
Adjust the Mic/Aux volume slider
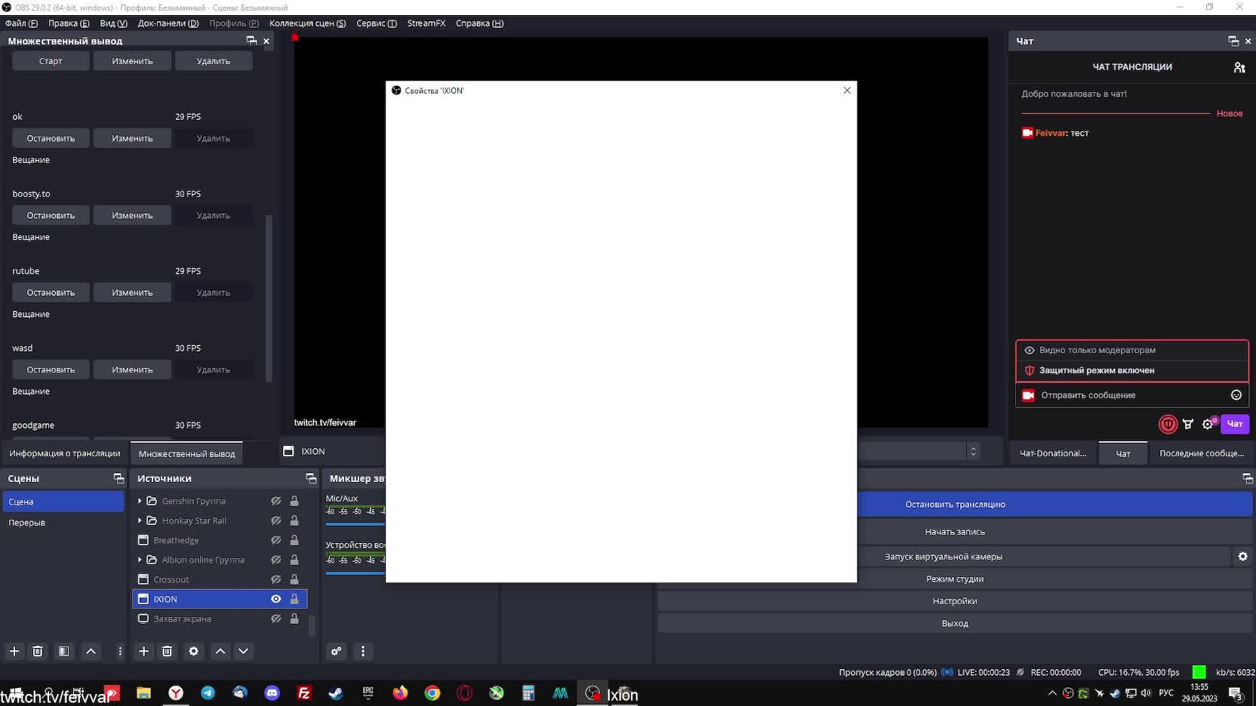(x=356, y=524)
